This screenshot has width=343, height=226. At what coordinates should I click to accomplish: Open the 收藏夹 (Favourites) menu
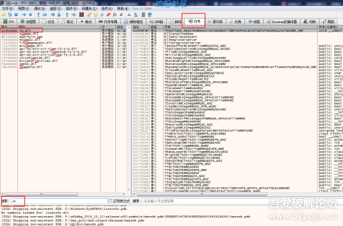pos(89,9)
